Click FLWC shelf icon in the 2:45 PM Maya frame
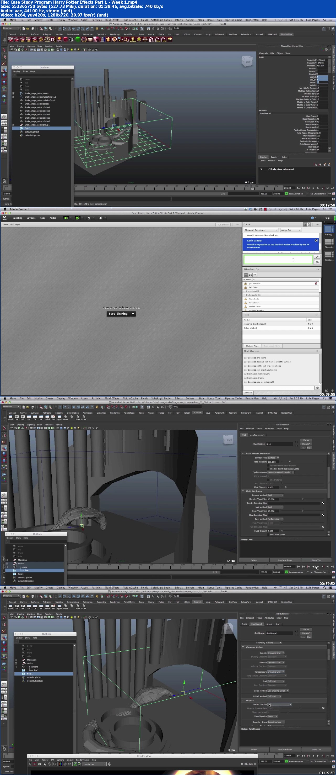The width and height of the screenshot is (336, 775). click(84, 607)
